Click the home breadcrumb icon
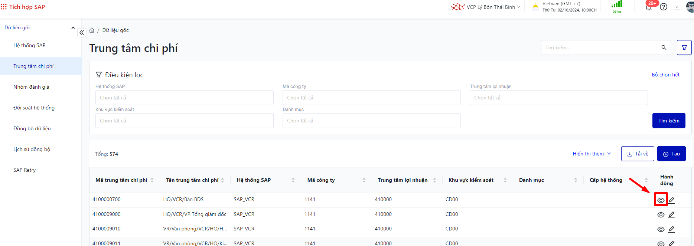 pos(92,30)
